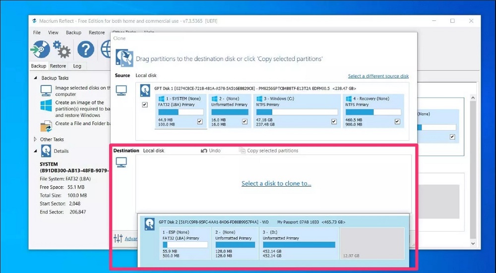Click the 'Total Size: 100.0 MB' detail

pos(63,196)
